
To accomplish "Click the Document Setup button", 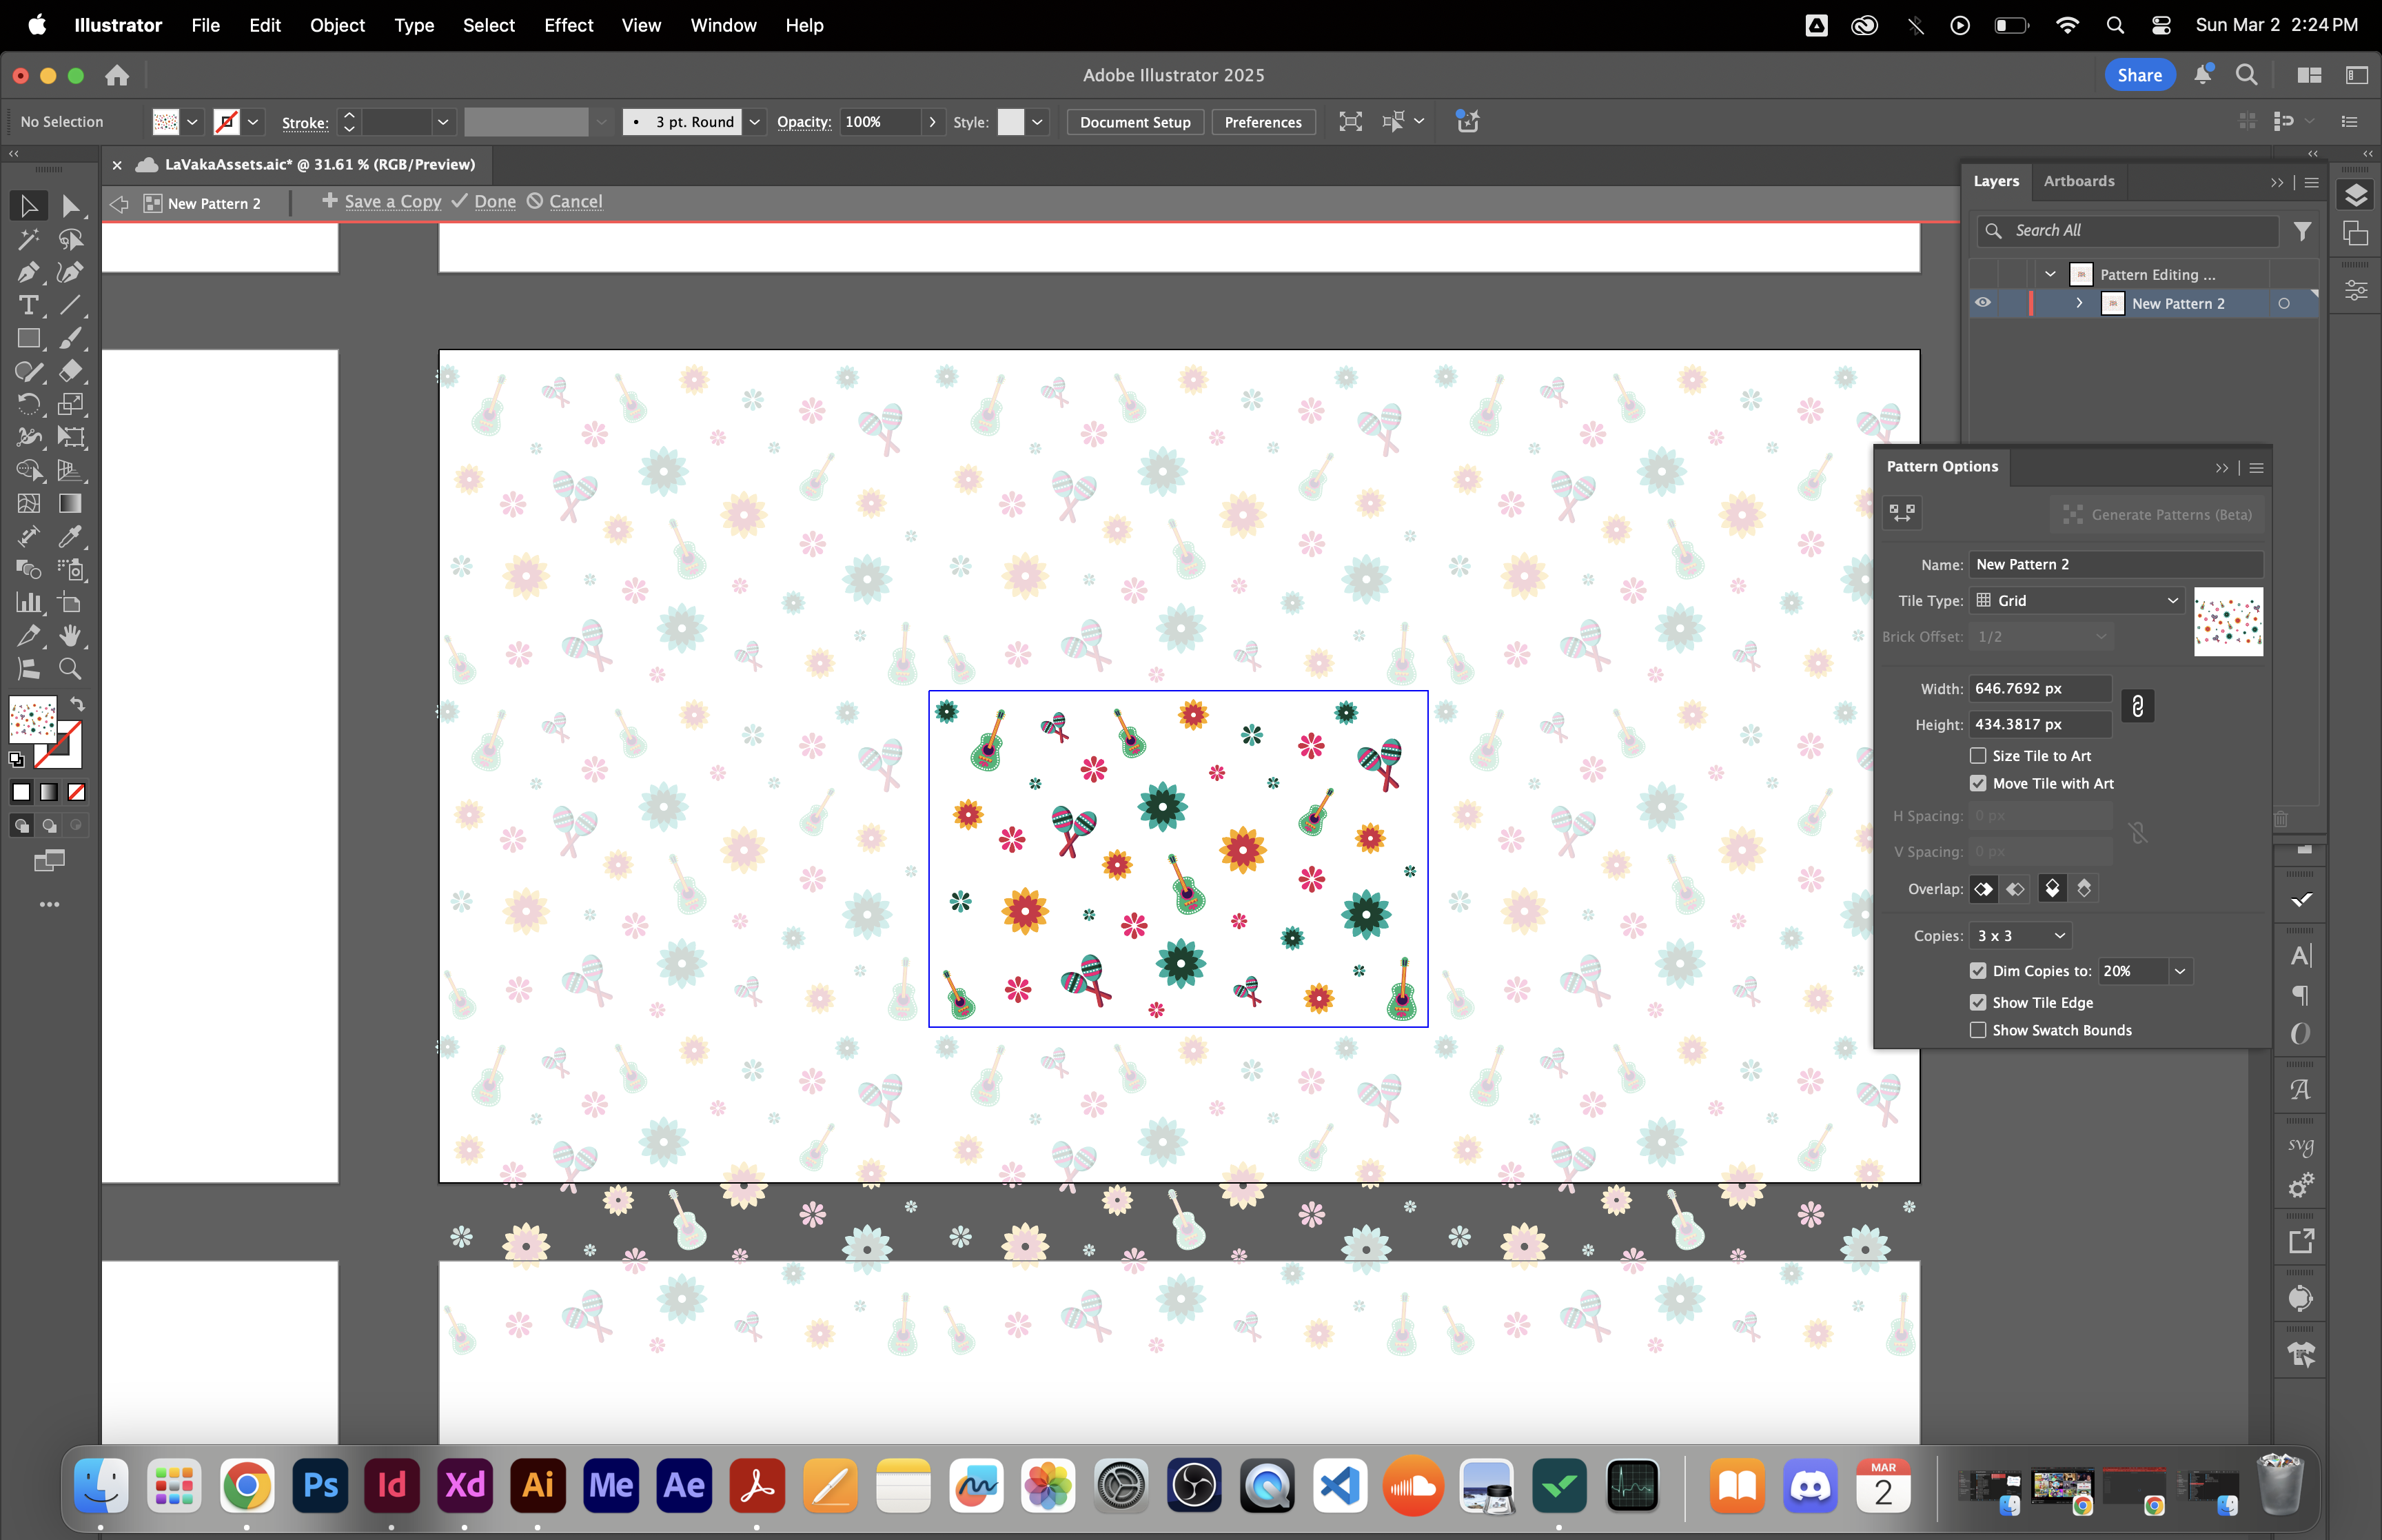I will pos(1134,122).
